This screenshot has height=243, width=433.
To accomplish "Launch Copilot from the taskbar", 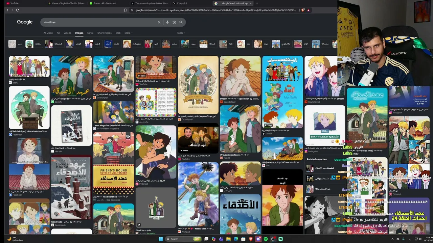I will 213,239.
